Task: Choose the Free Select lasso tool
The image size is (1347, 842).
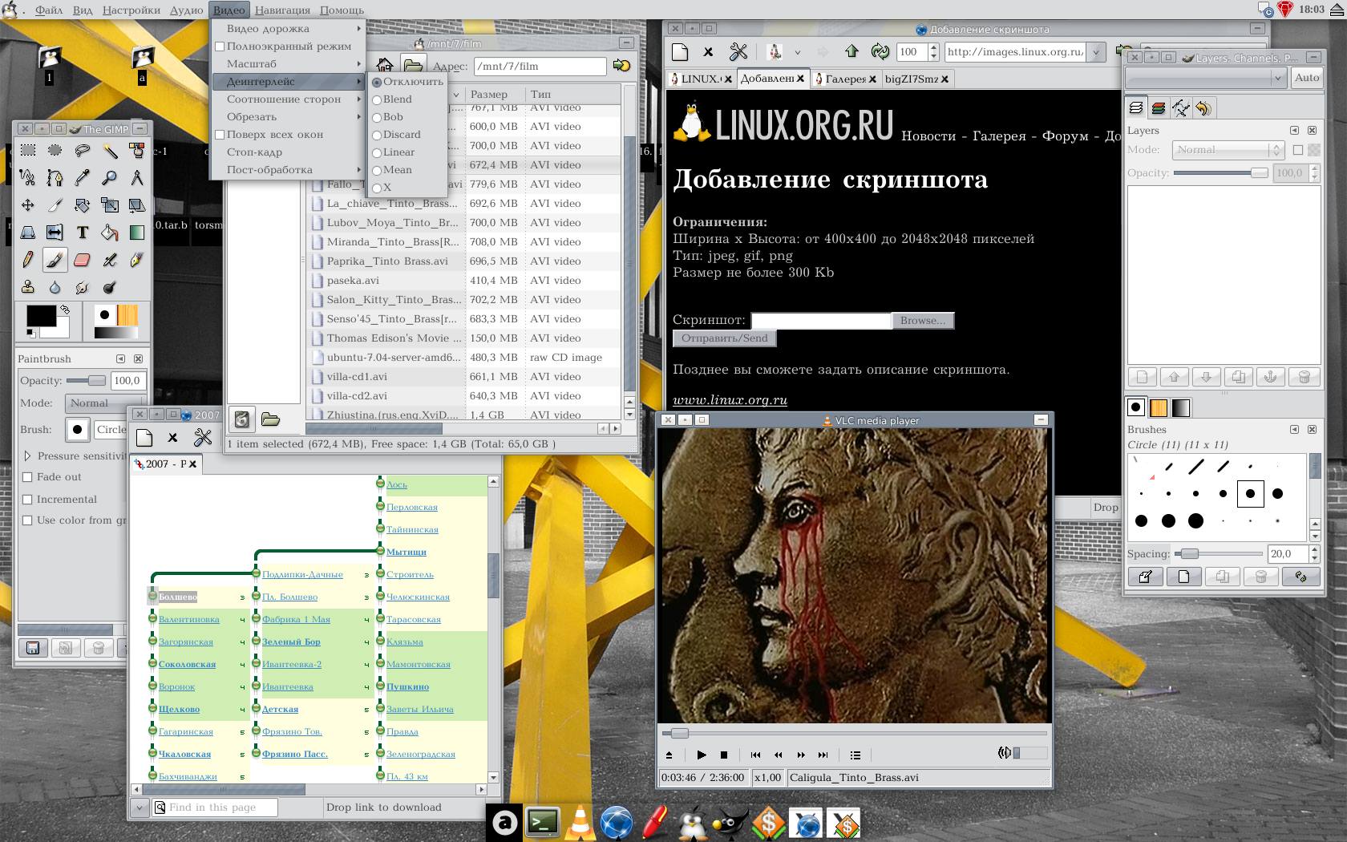Action: point(82,150)
